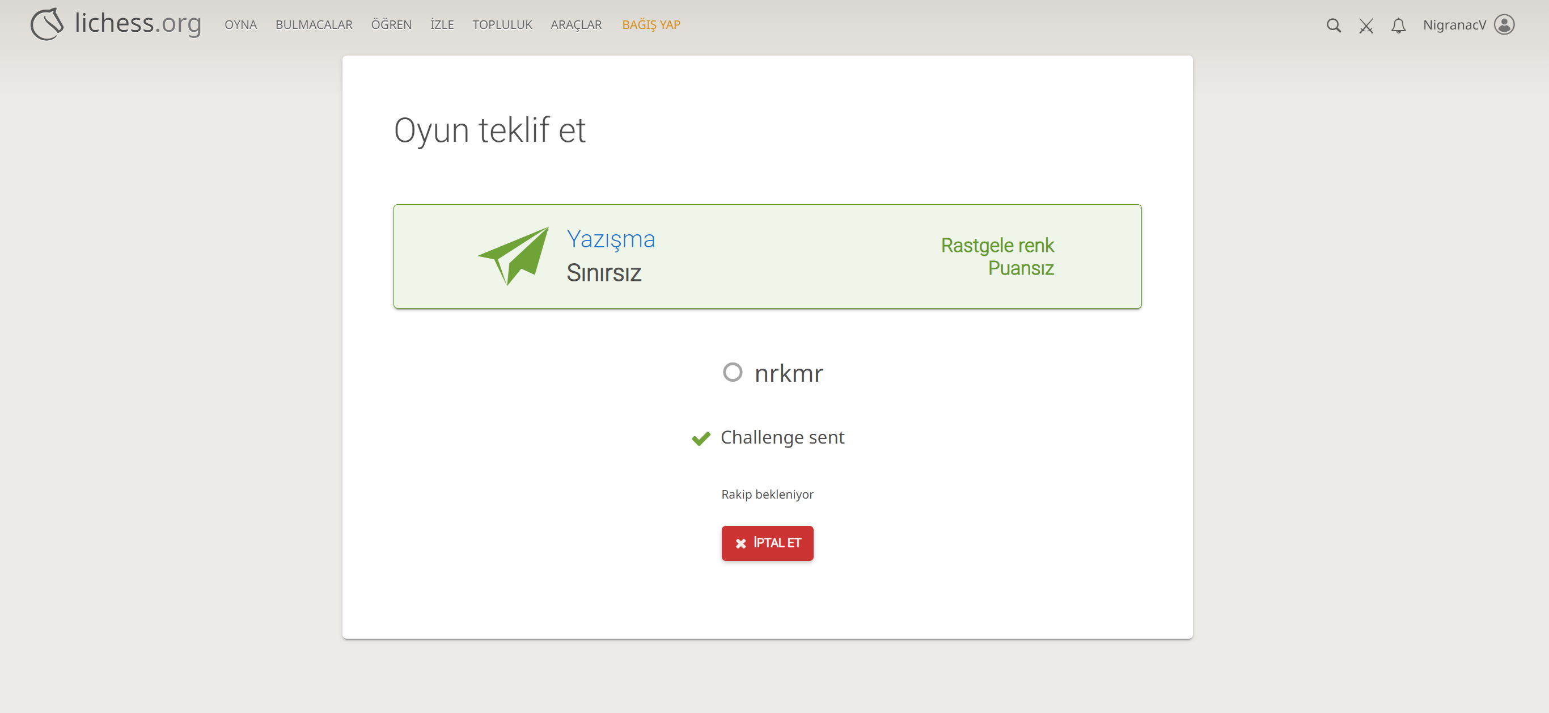Cancel the challenge with İPTAL ET
The image size is (1549, 713).
coord(767,543)
